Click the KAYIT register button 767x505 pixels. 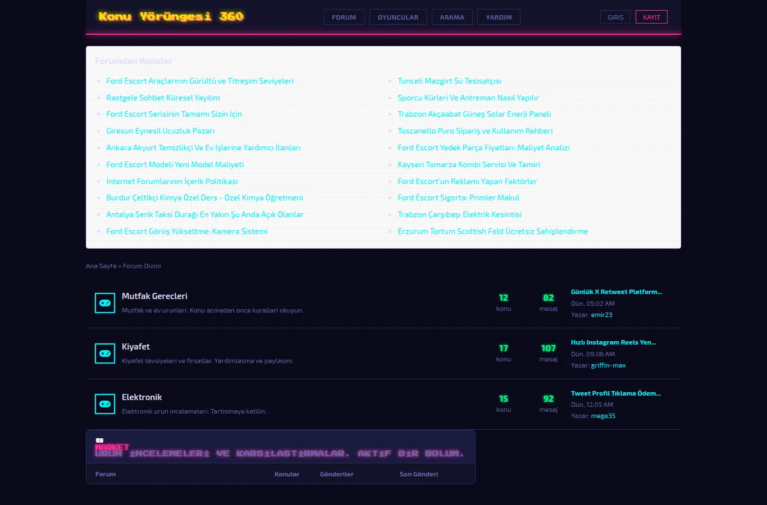651,17
